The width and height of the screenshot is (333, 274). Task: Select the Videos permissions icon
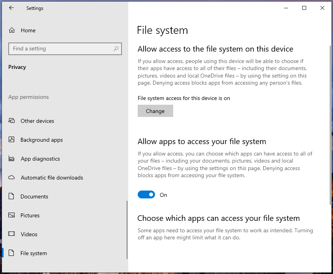click(11, 234)
